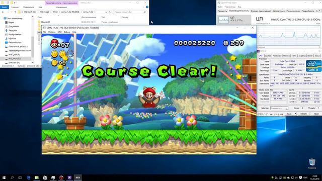Open the File menu in Cemu
This screenshot has height=181, width=322.
coord(44,32)
